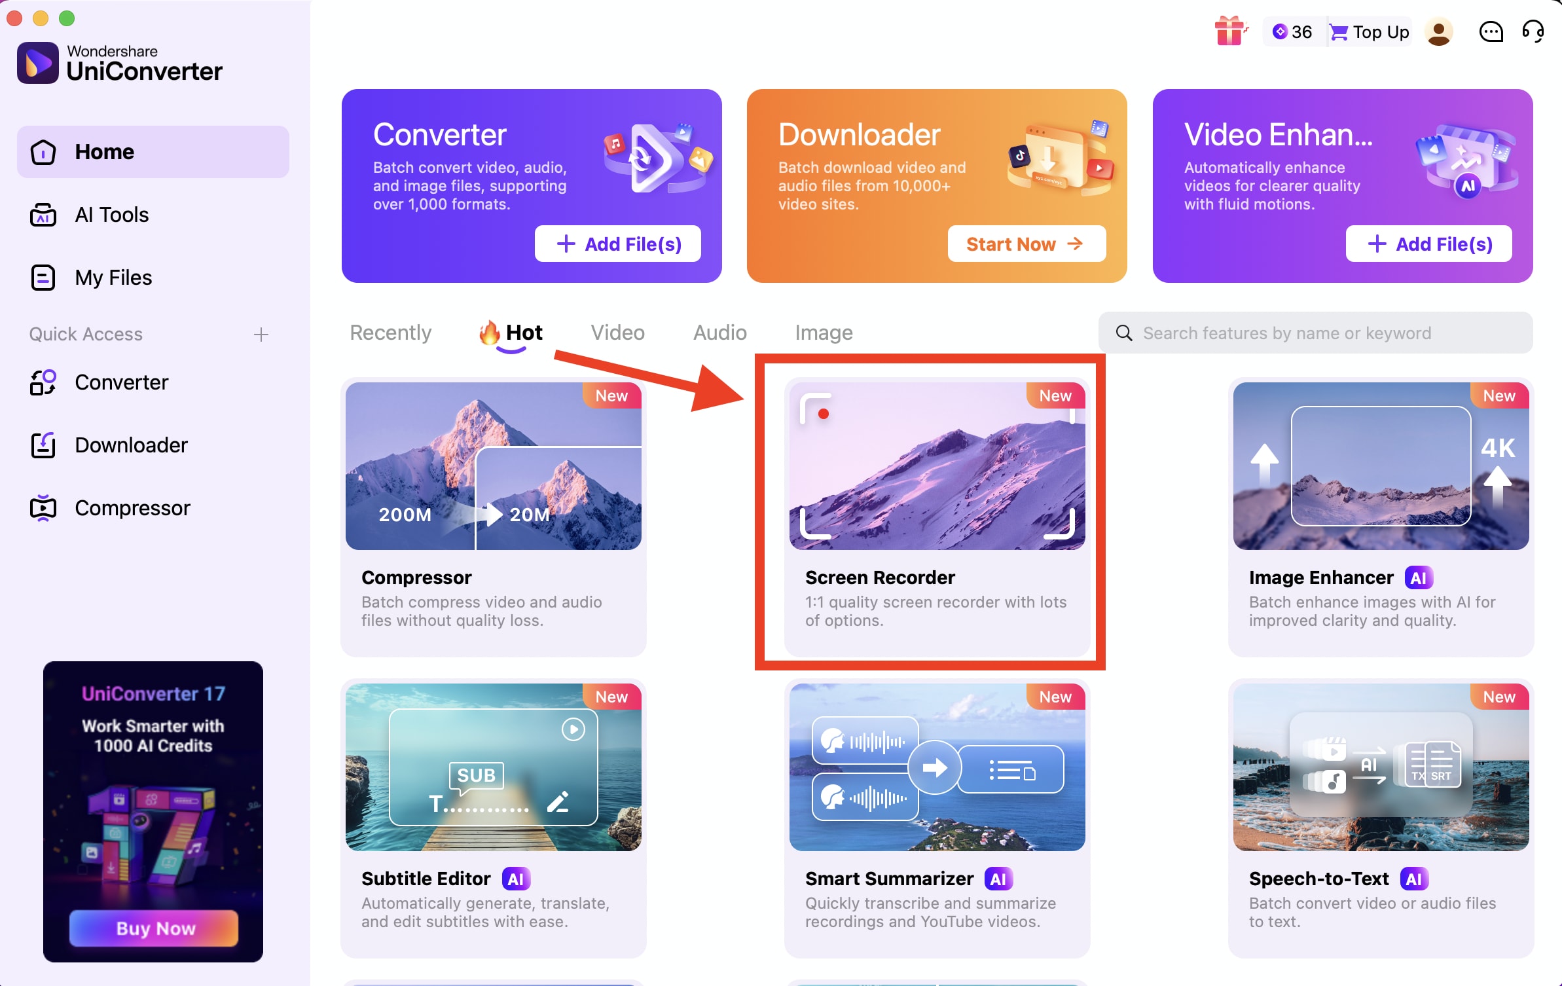1562x986 pixels.
Task: Open Downloader from Quick Access
Action: coord(131,445)
